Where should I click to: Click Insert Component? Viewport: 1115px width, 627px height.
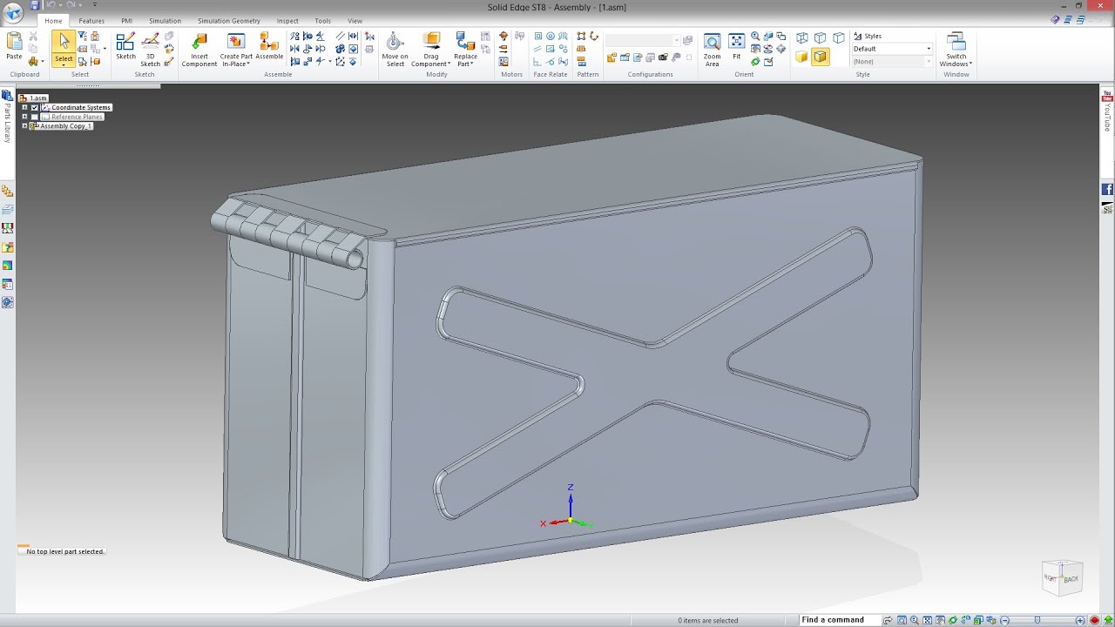[199, 51]
